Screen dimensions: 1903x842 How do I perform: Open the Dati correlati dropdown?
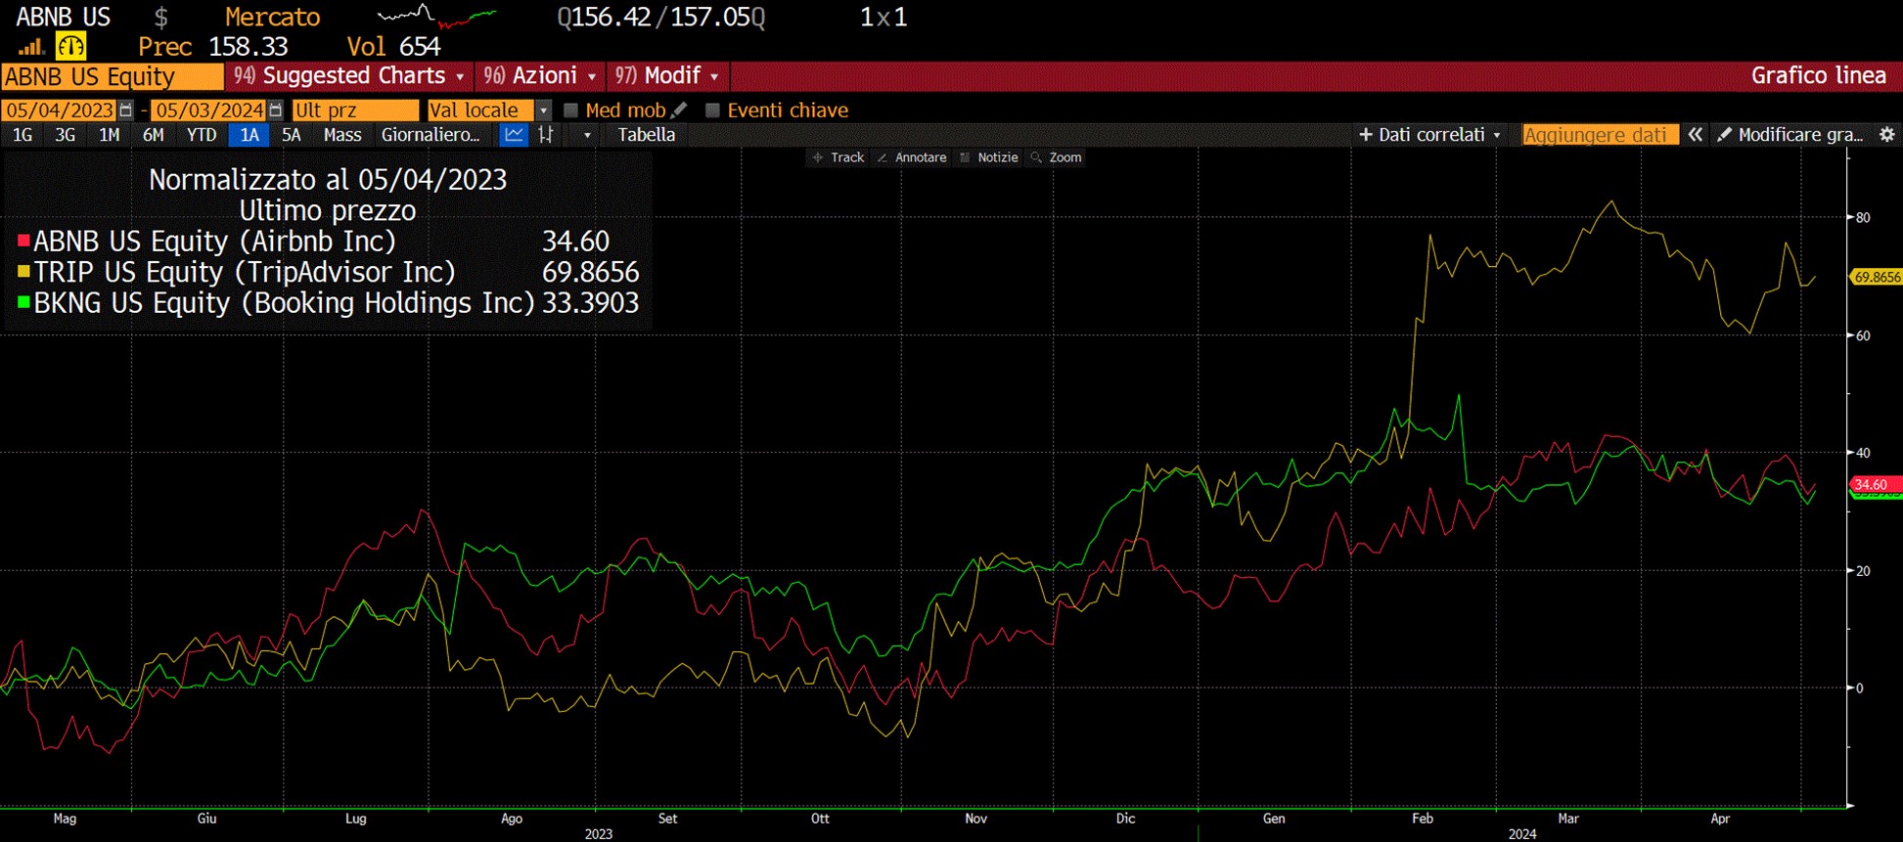(x=1429, y=135)
